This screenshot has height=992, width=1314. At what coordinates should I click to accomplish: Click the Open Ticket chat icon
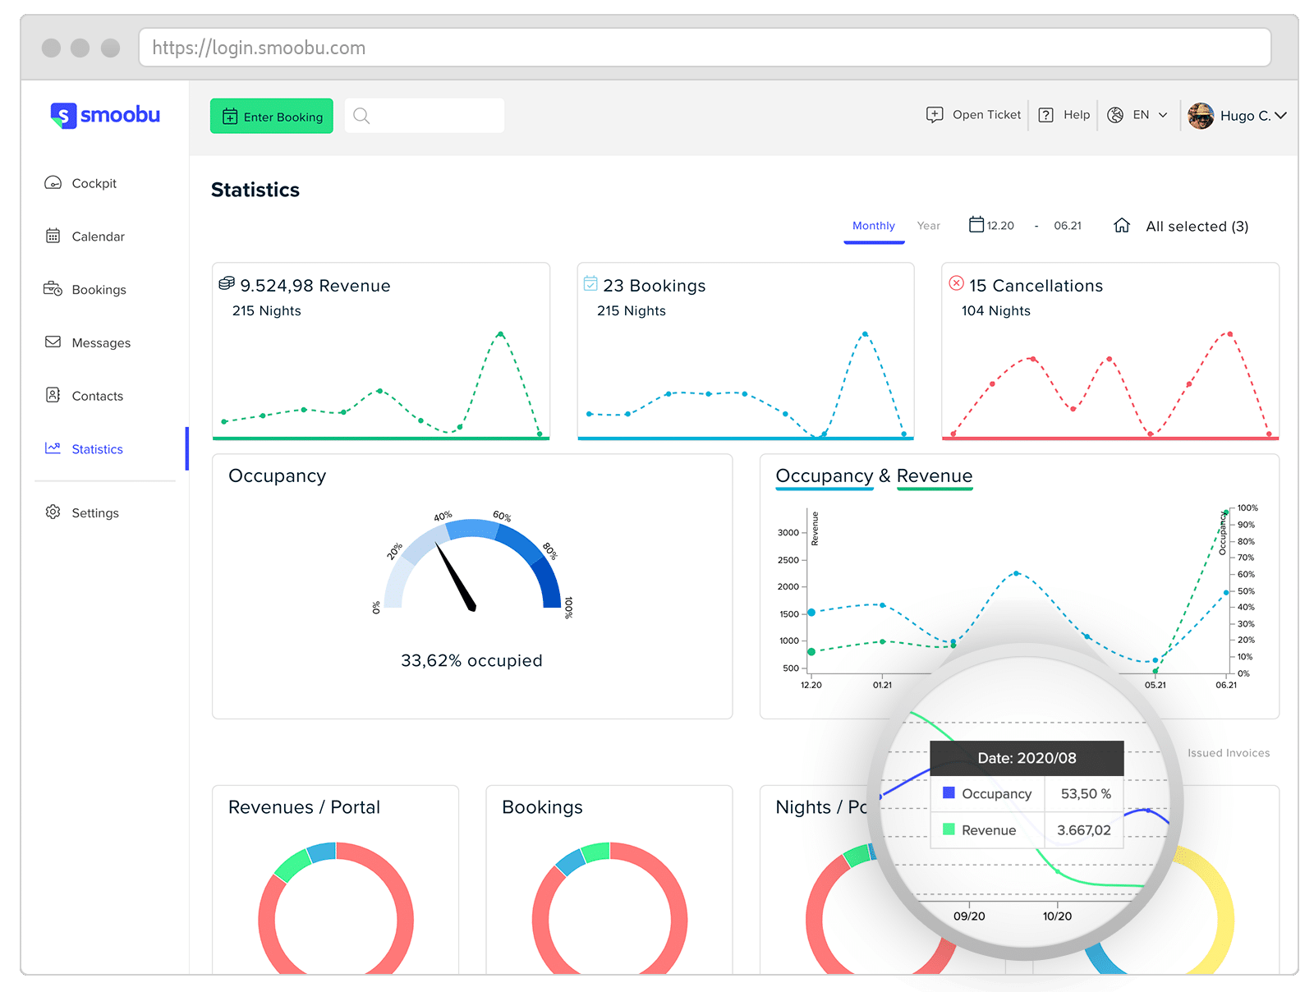(935, 115)
